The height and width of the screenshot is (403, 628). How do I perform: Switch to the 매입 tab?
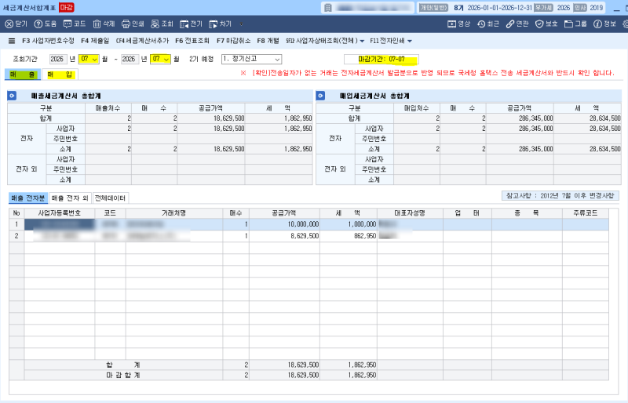tap(60, 74)
